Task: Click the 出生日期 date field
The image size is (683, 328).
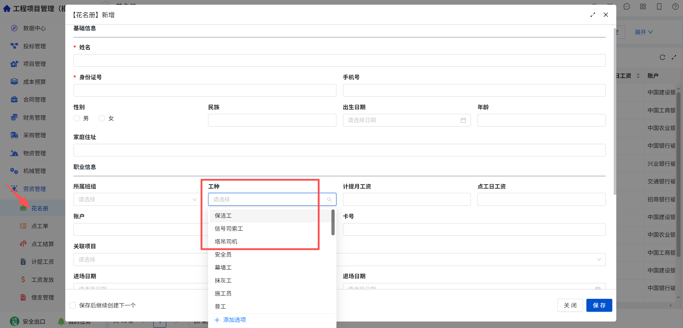Action: (407, 120)
